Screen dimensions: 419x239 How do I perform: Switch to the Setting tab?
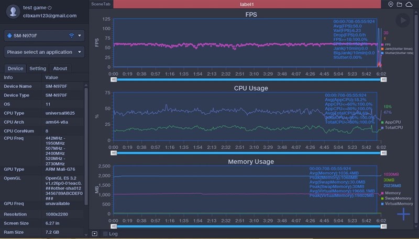pyautogui.click(x=38, y=68)
